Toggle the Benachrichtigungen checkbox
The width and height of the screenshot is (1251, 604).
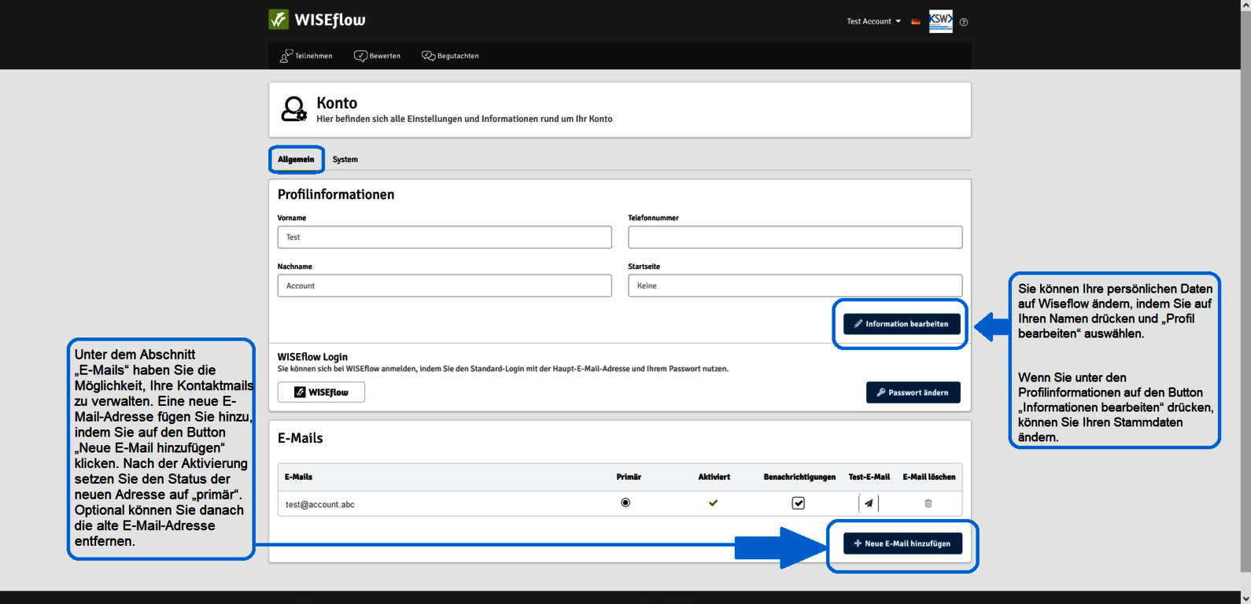pyautogui.click(x=799, y=503)
